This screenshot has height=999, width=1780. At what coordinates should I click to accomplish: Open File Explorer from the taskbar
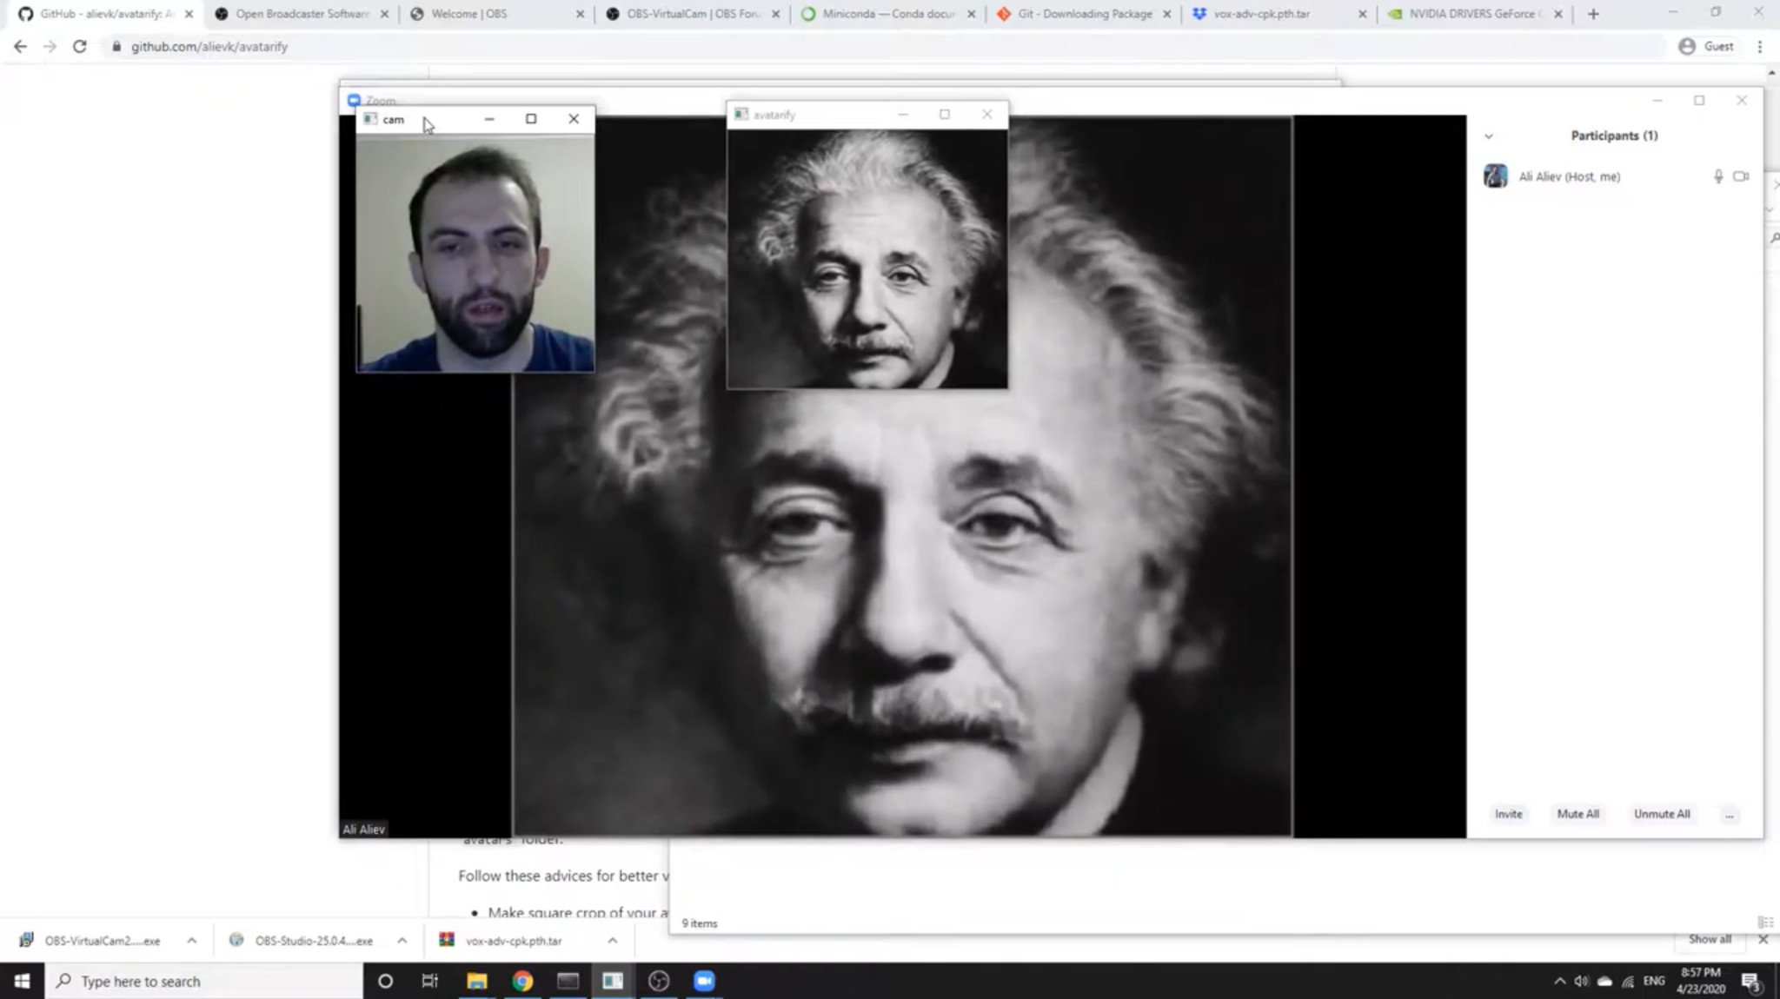(x=476, y=981)
